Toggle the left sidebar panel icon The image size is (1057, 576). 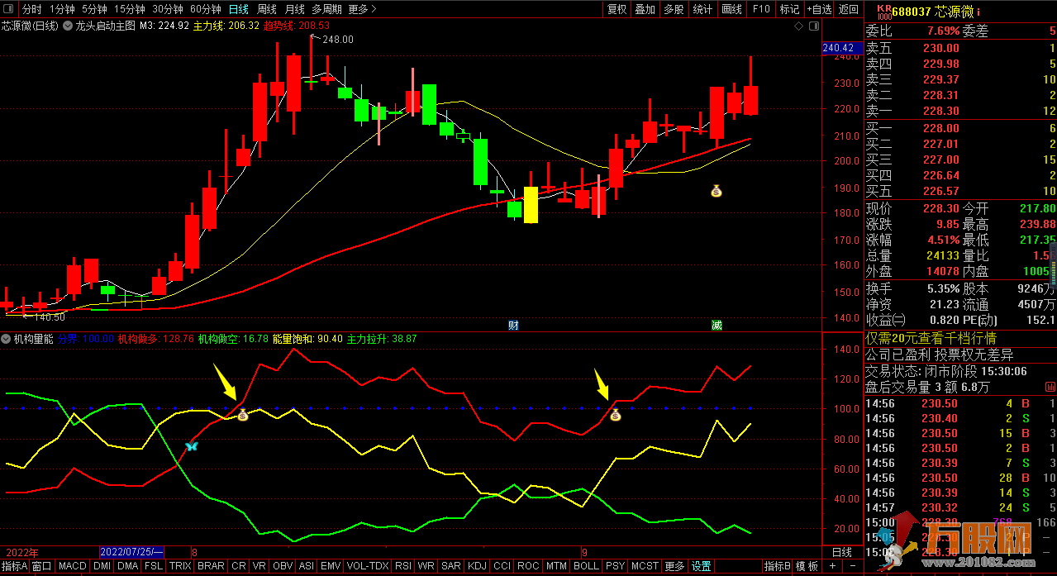(7, 9)
